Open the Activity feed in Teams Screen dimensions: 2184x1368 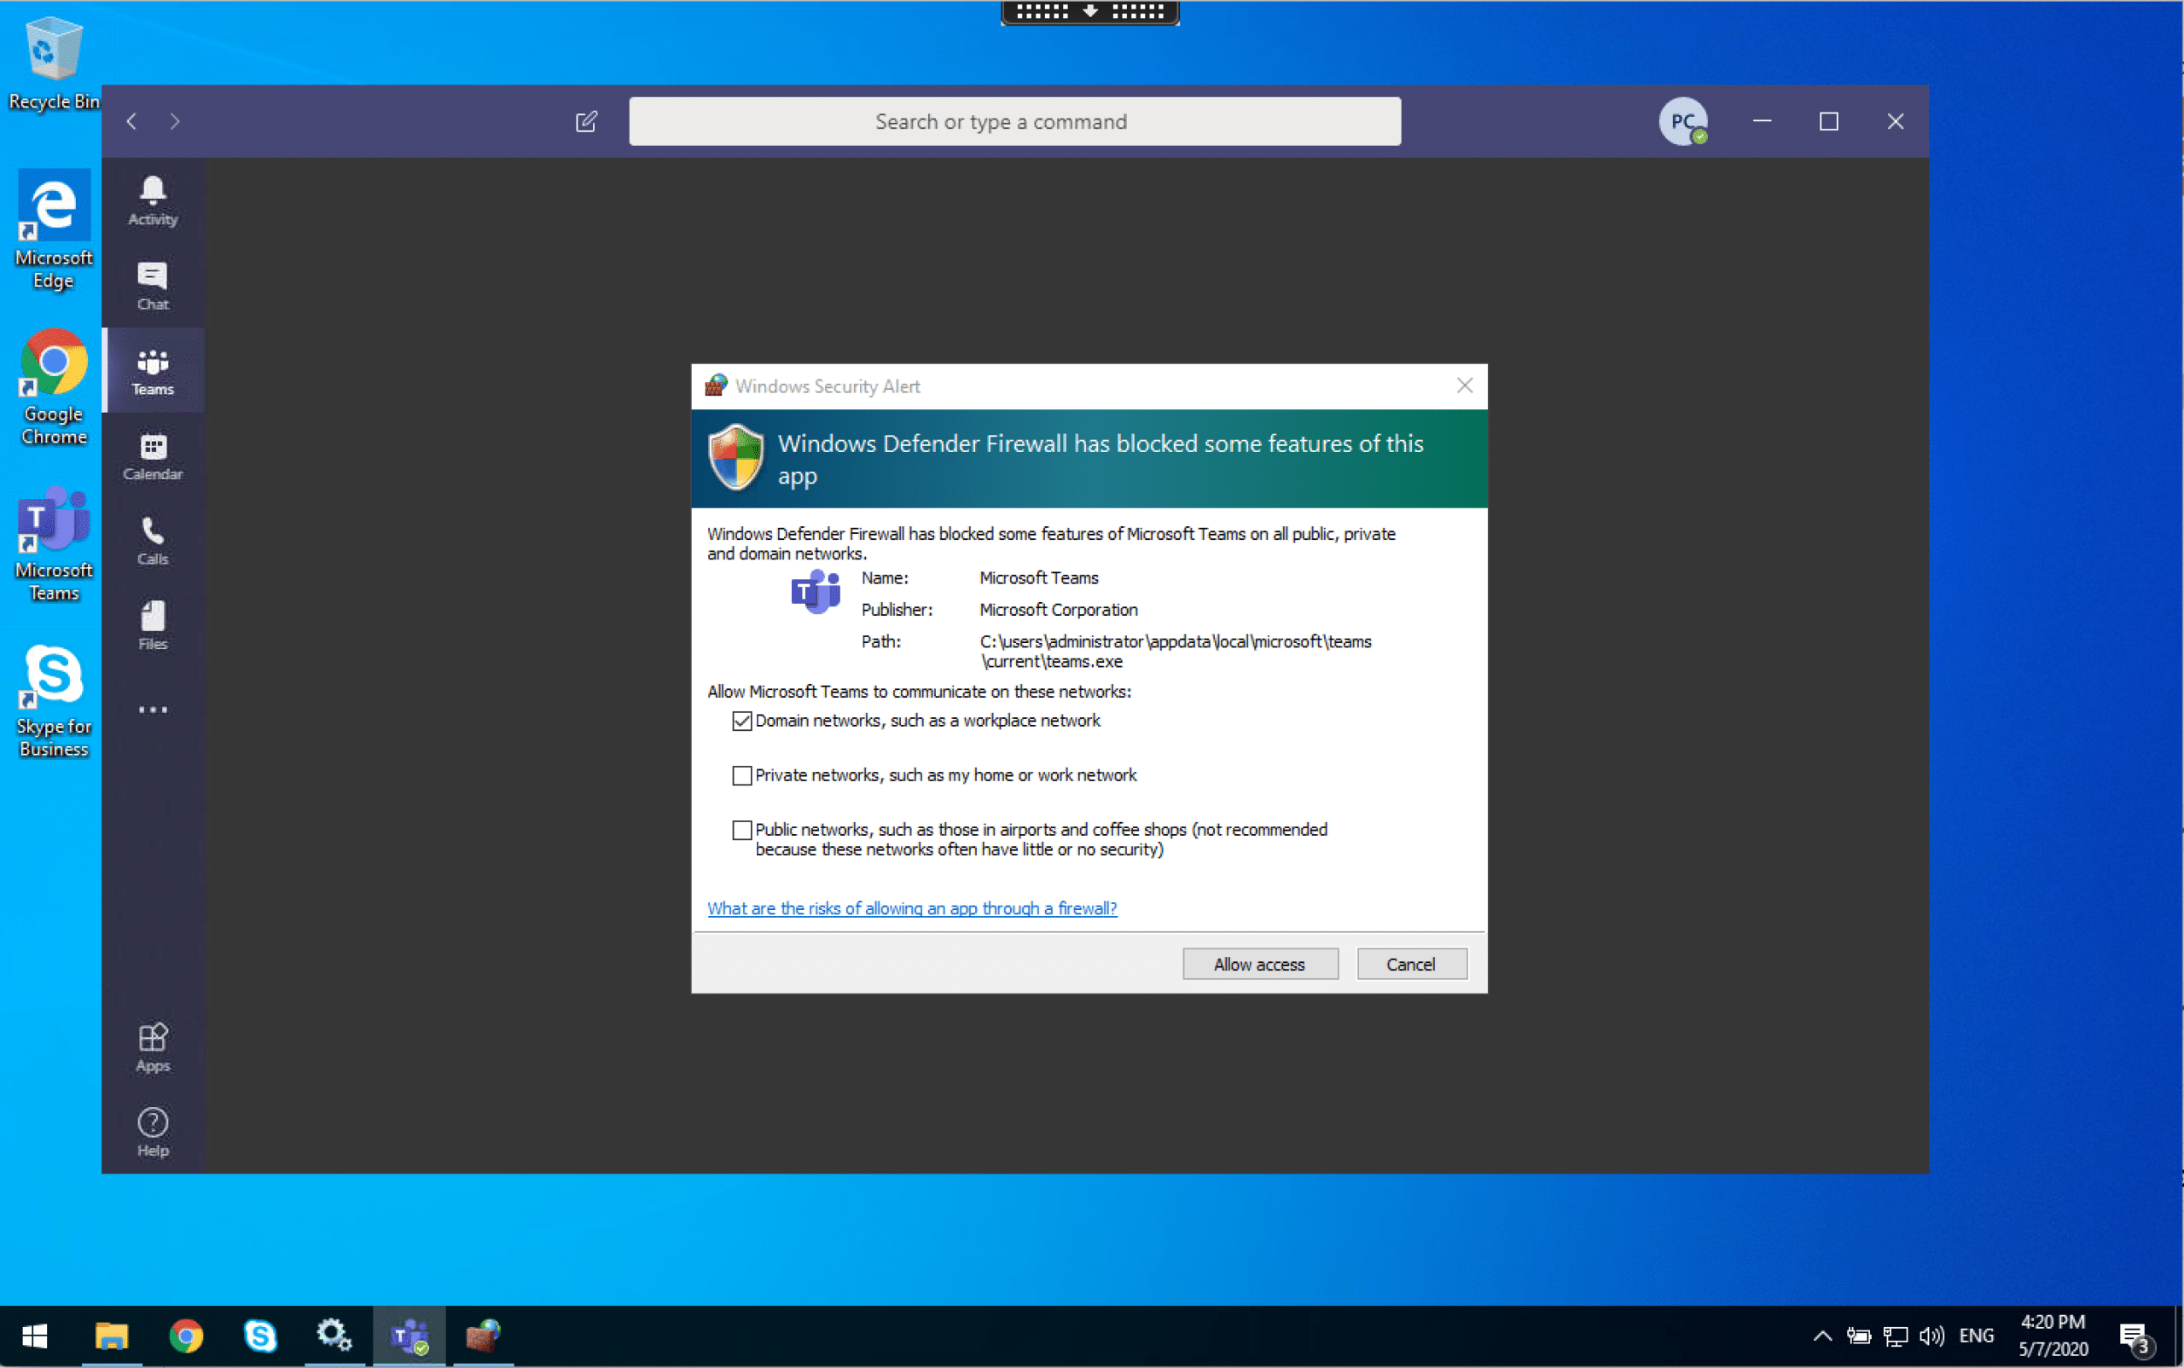click(152, 201)
